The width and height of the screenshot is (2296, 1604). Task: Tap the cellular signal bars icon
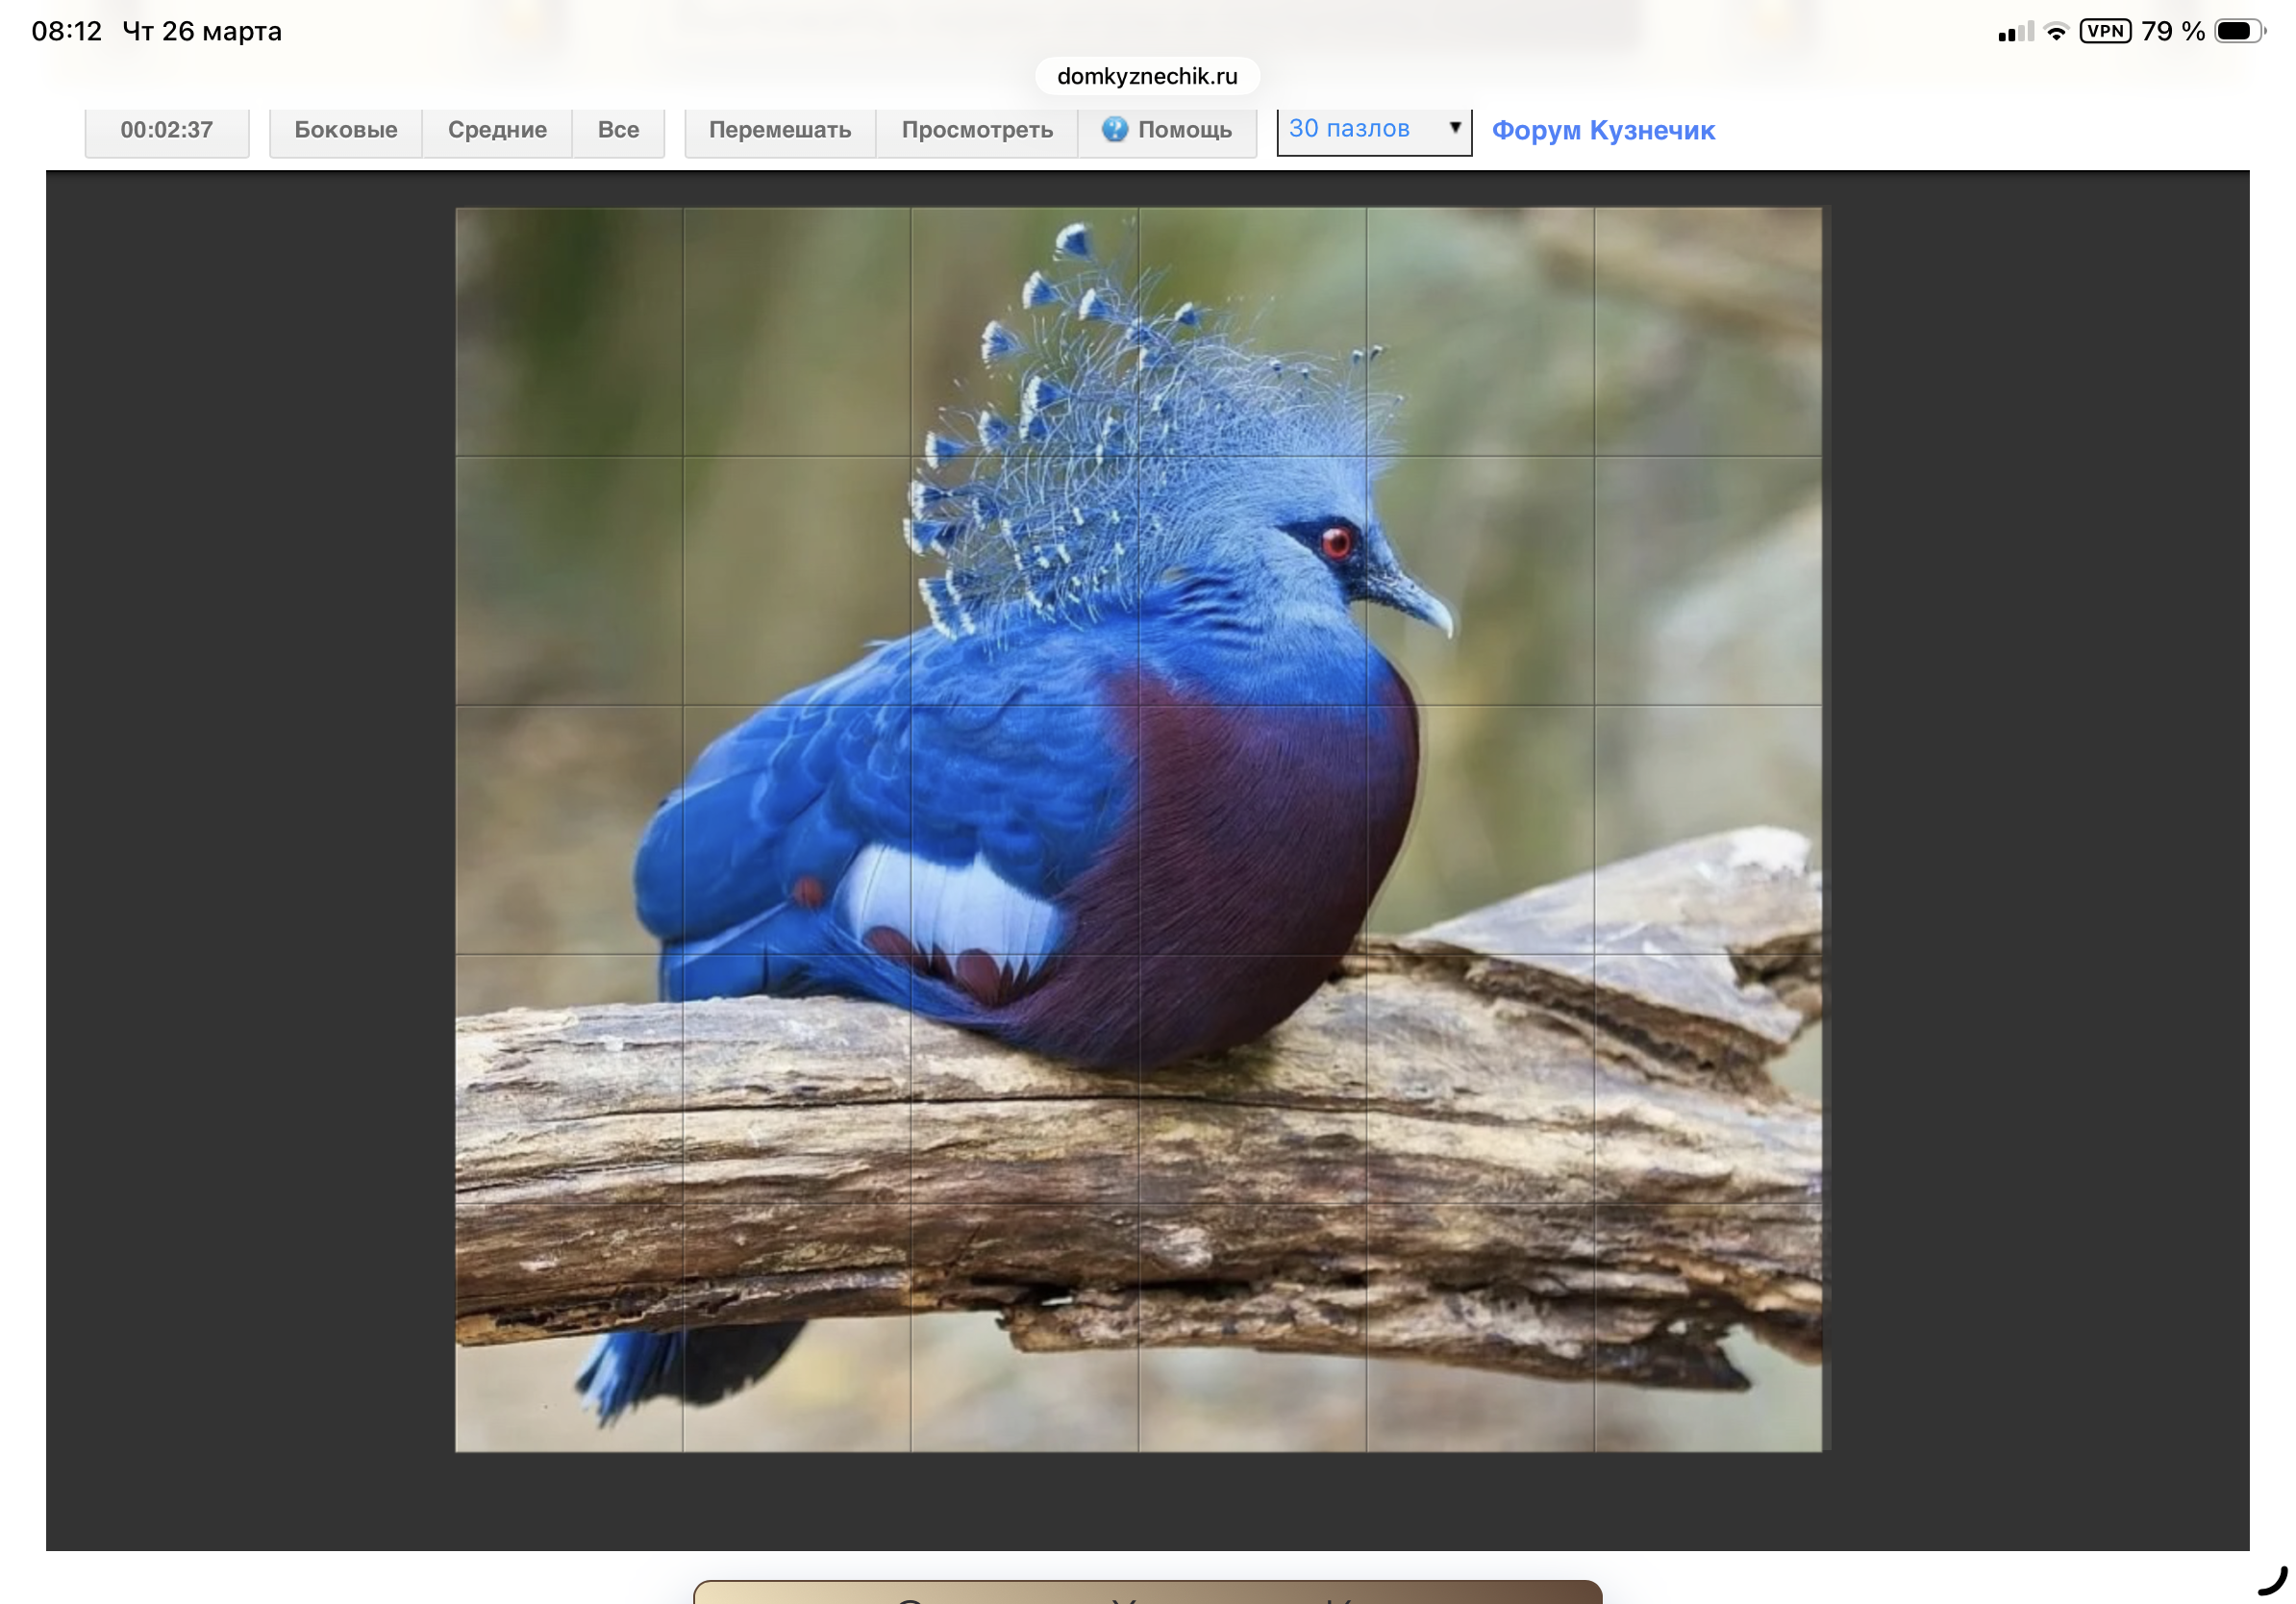pyautogui.click(x=2014, y=33)
